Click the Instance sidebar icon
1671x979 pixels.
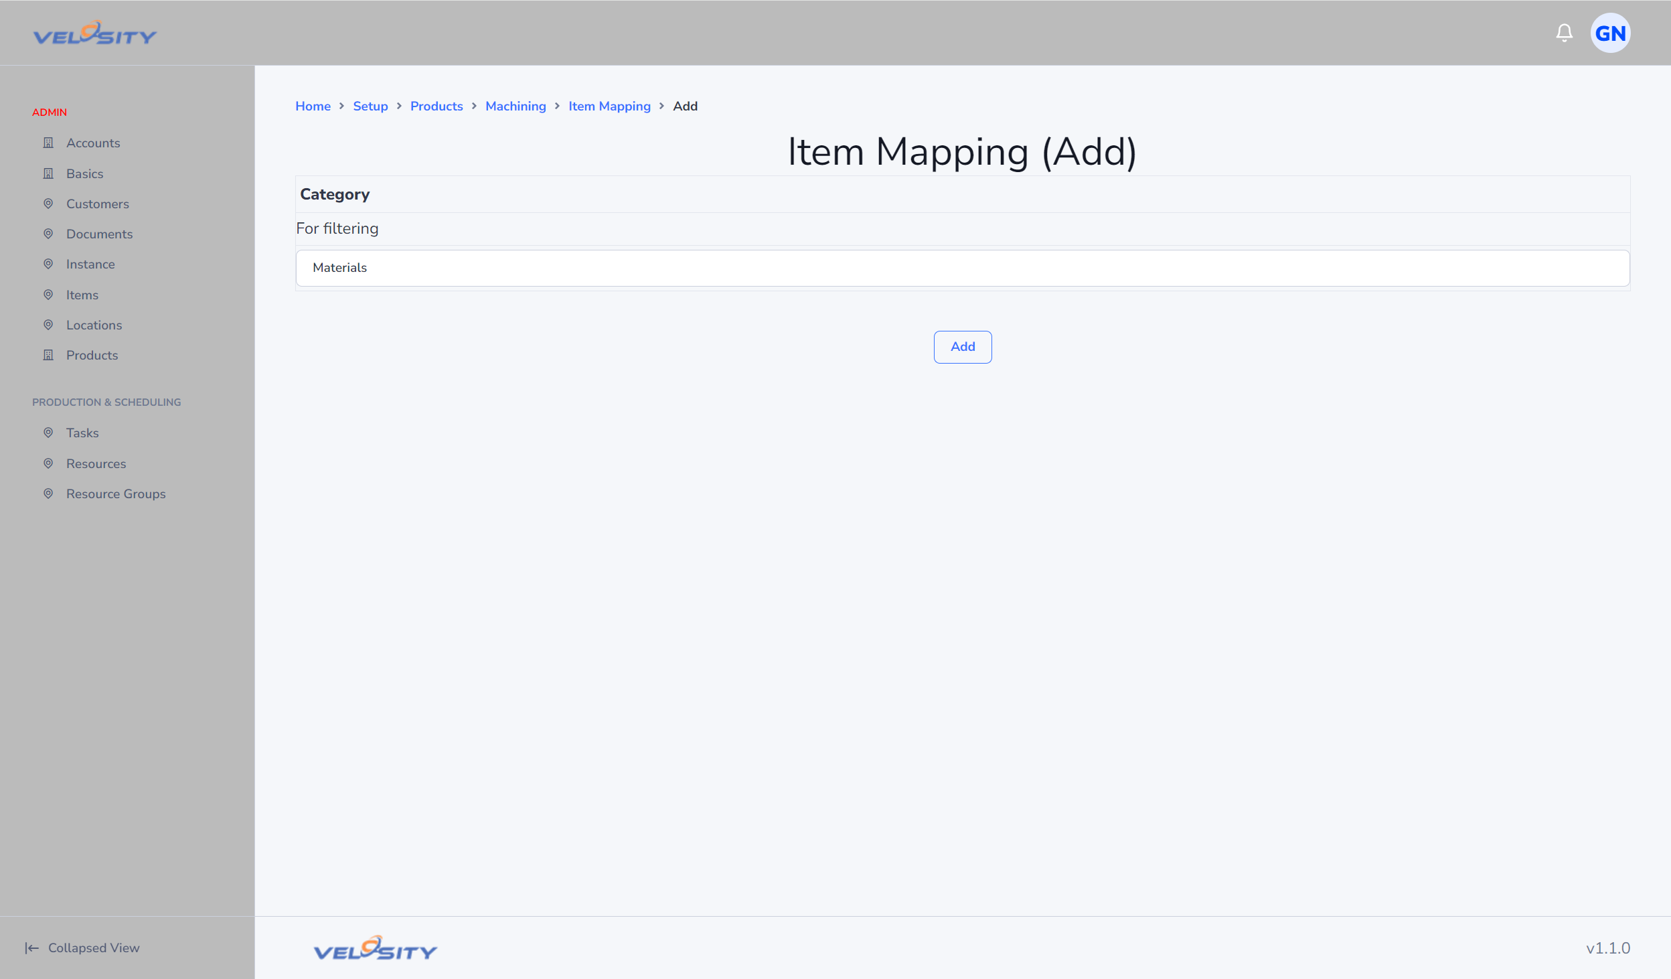click(48, 263)
